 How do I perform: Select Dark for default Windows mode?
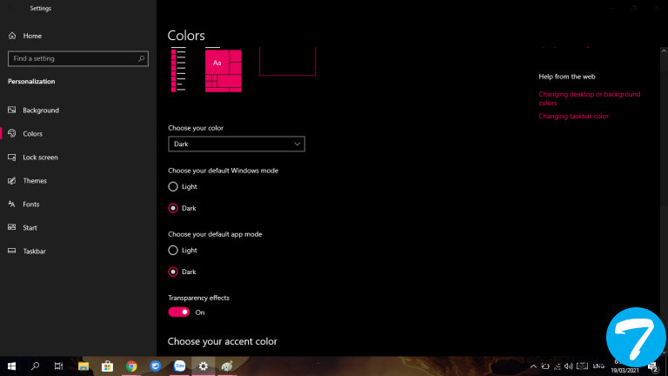(x=173, y=208)
